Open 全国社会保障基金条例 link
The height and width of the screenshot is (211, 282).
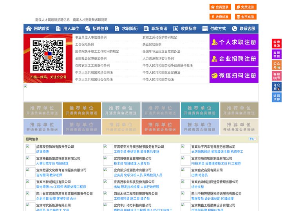pos(91,58)
